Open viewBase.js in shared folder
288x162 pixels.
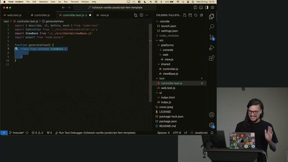pyautogui.click(x=170, y=74)
